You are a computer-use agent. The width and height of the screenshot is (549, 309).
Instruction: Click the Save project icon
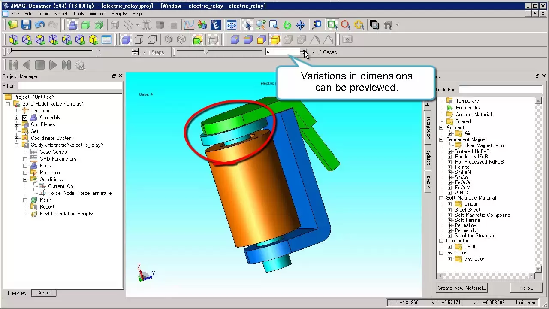(x=27, y=25)
